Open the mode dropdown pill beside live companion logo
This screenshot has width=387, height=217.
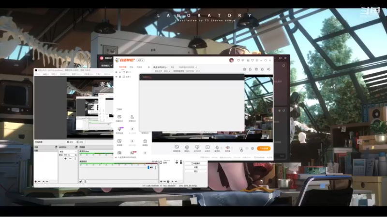click(141, 60)
